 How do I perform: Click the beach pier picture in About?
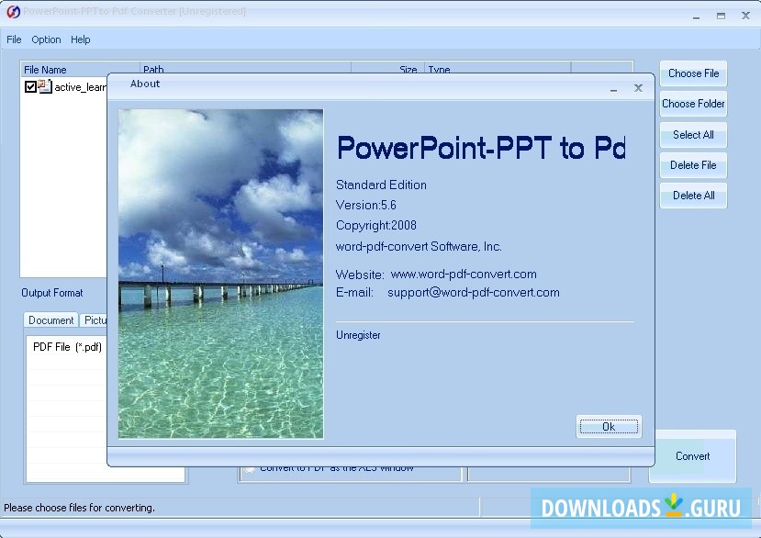click(221, 274)
